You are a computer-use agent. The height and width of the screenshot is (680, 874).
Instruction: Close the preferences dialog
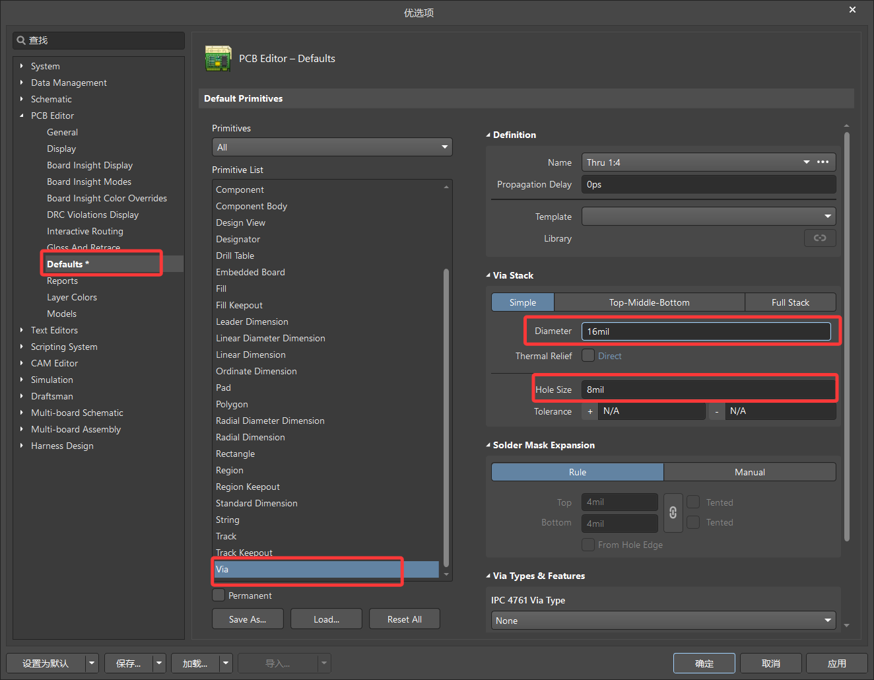tap(852, 10)
